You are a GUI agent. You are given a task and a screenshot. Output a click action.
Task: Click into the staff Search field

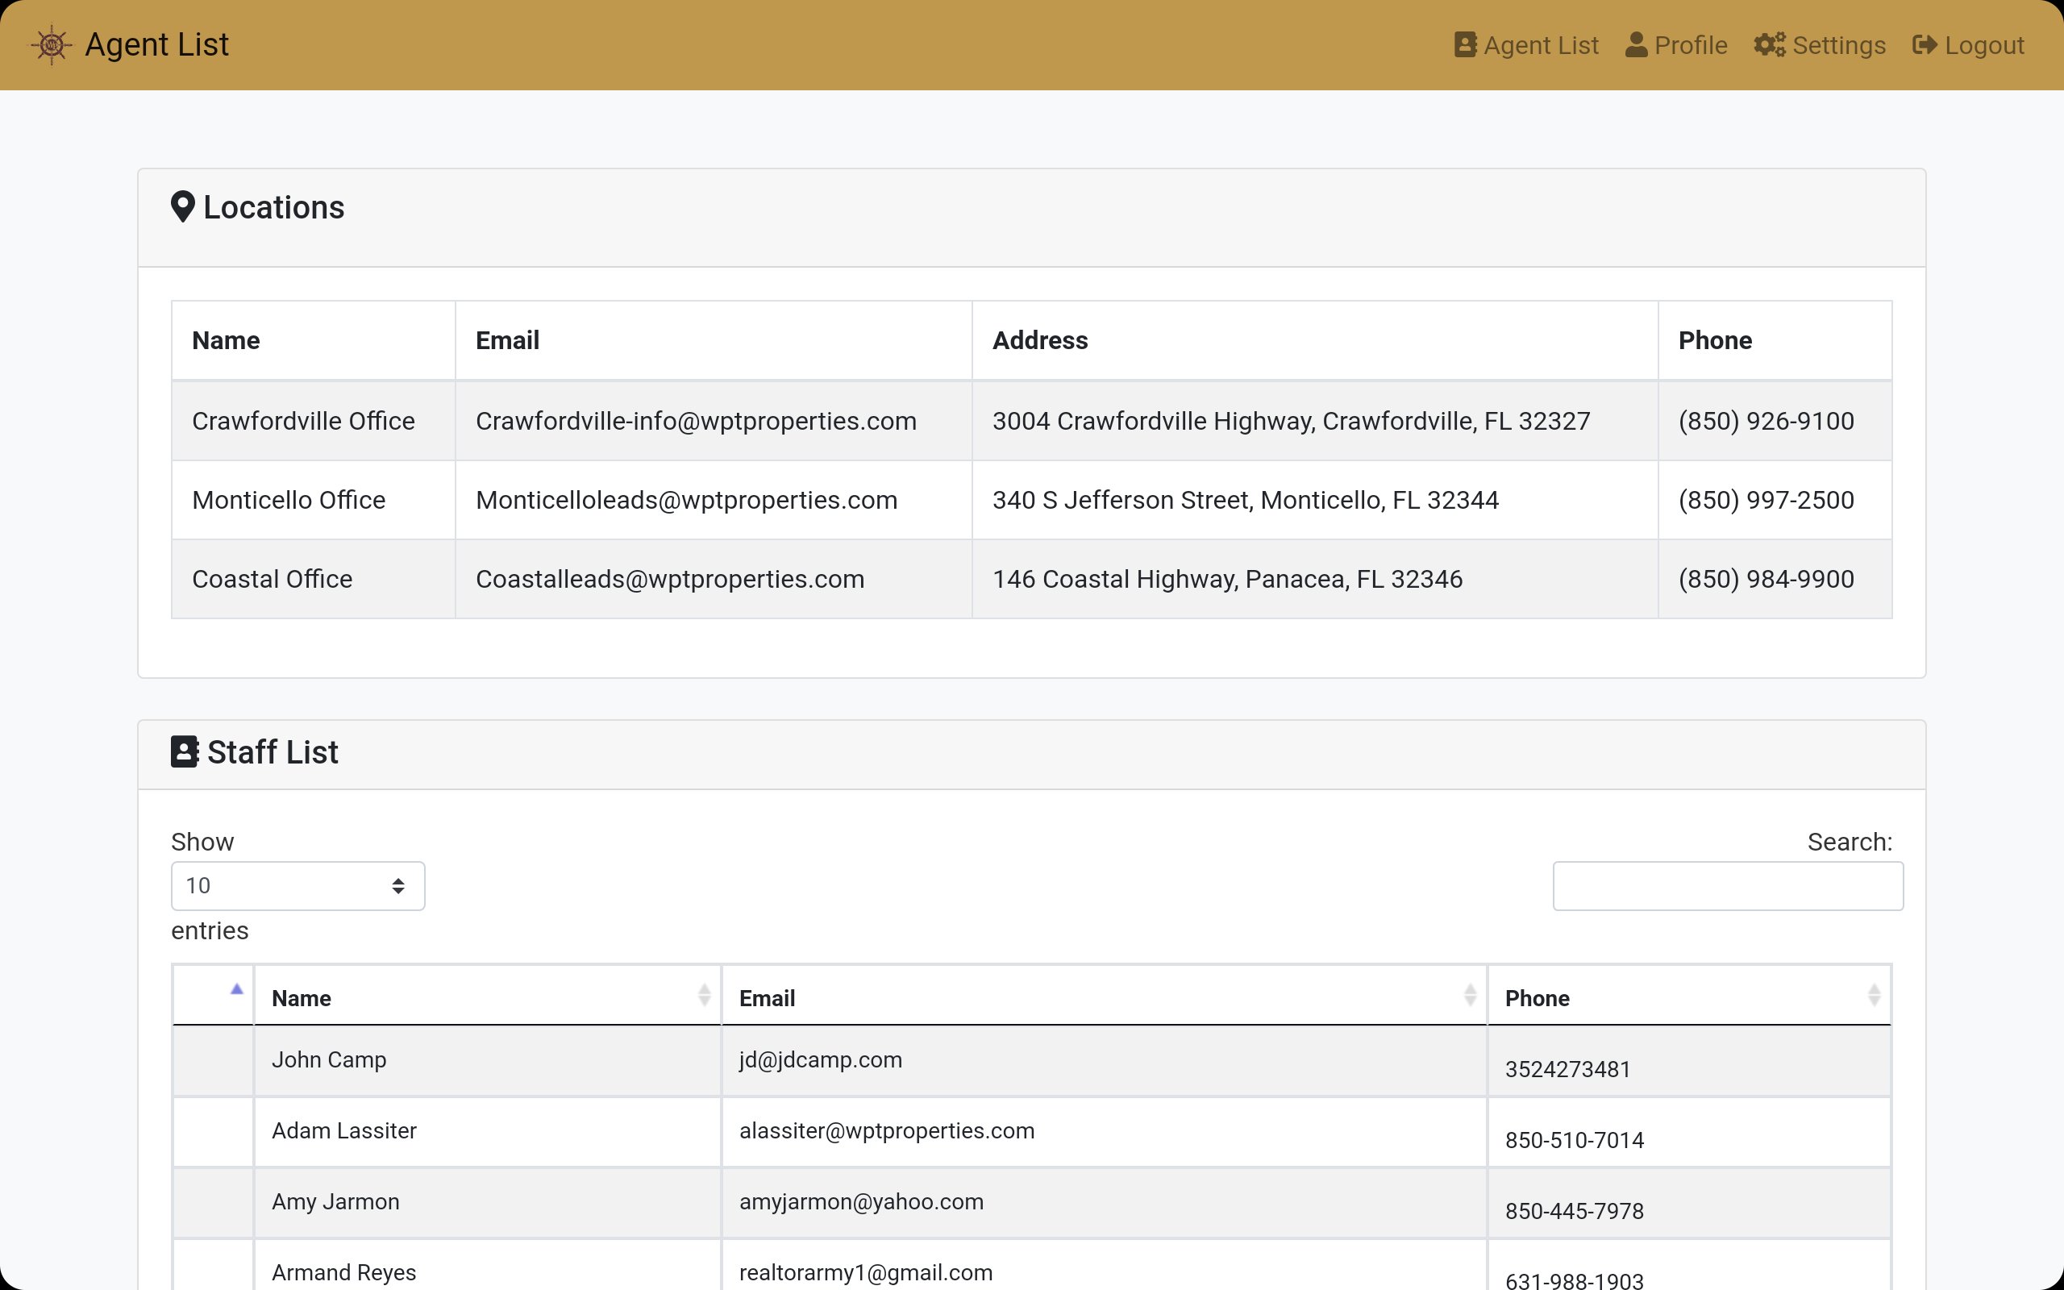point(1727,885)
